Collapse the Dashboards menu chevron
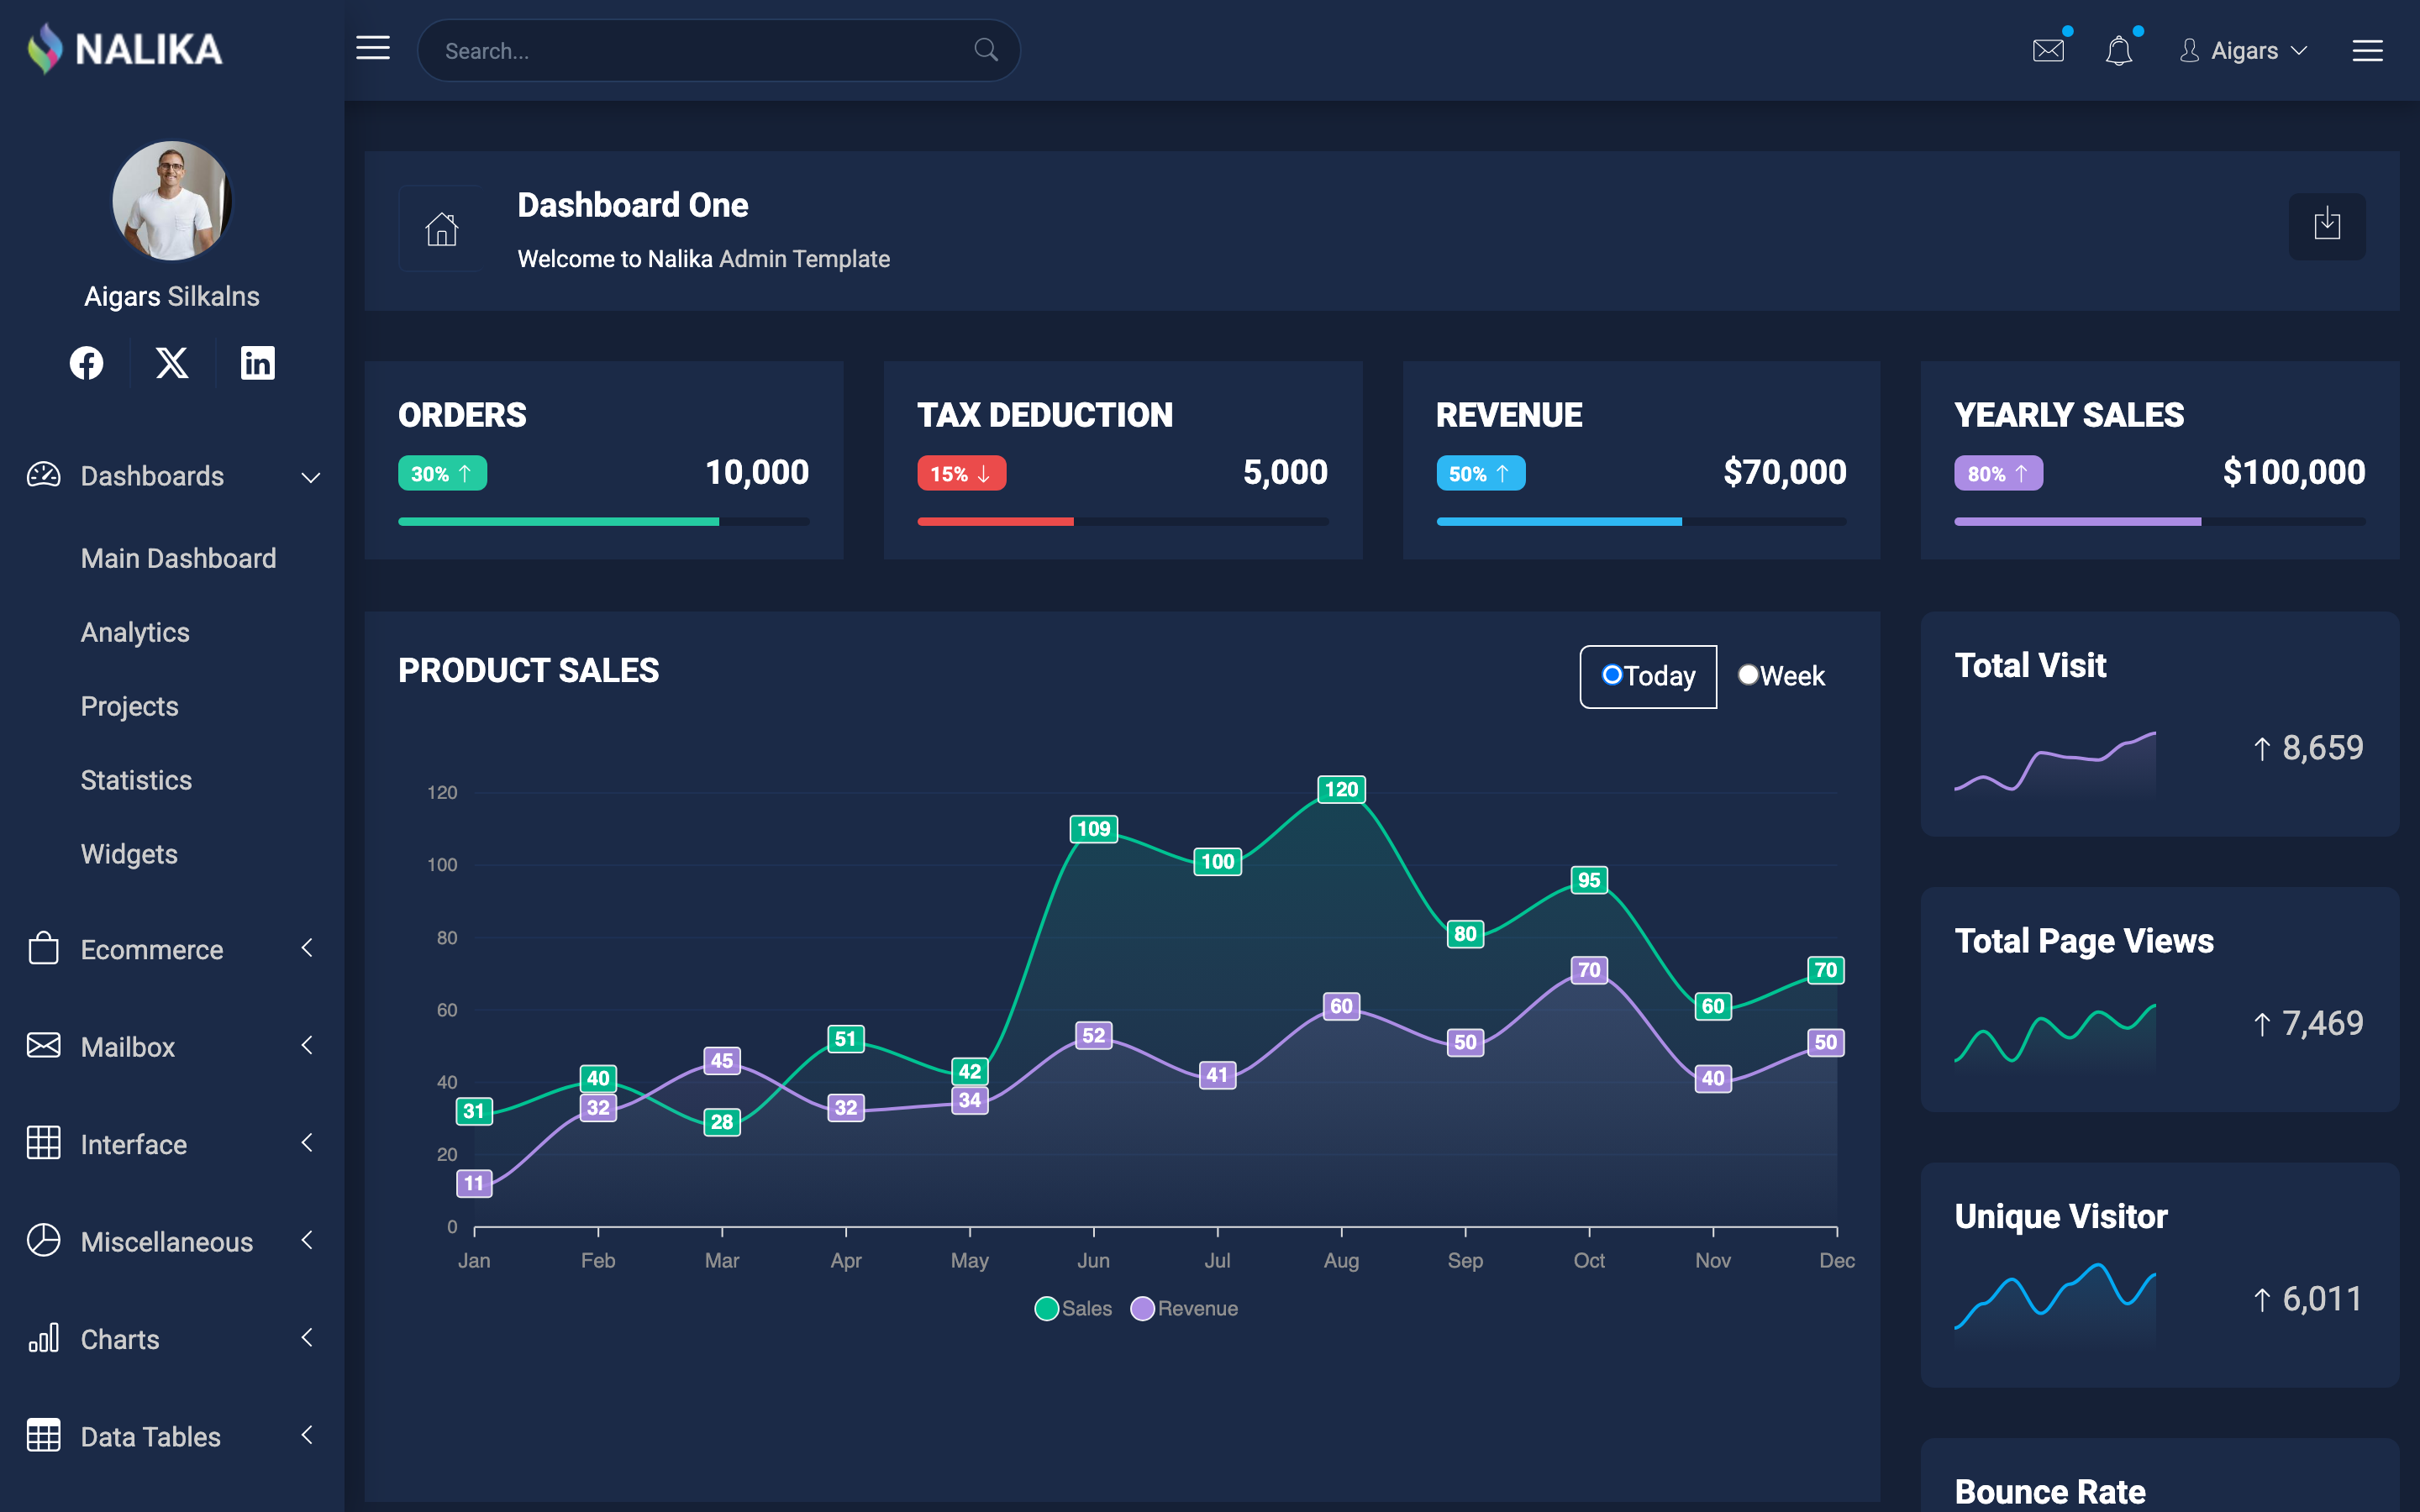 point(311,477)
